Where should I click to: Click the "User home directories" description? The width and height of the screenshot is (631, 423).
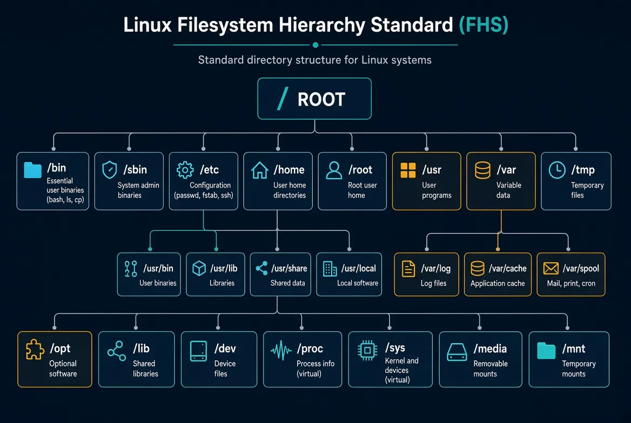point(290,190)
